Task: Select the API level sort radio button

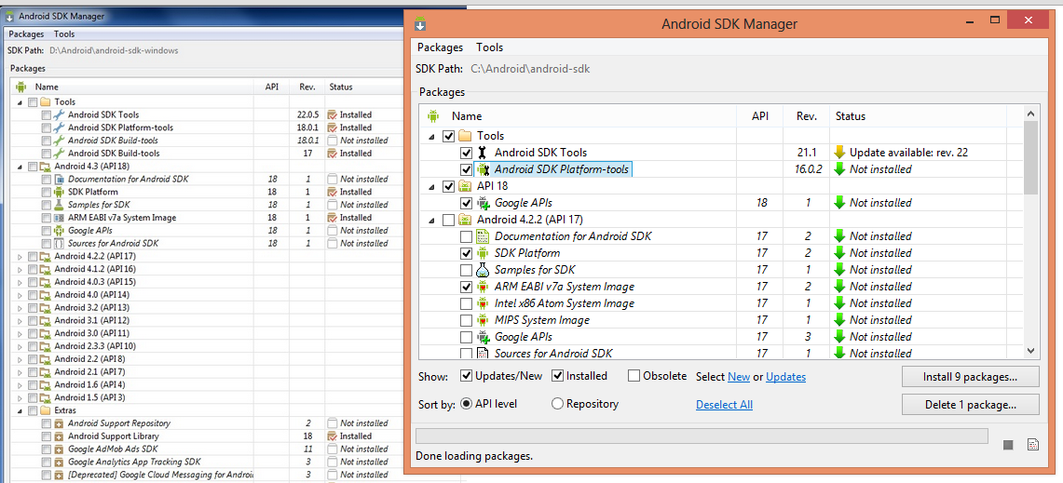Action: click(x=466, y=404)
